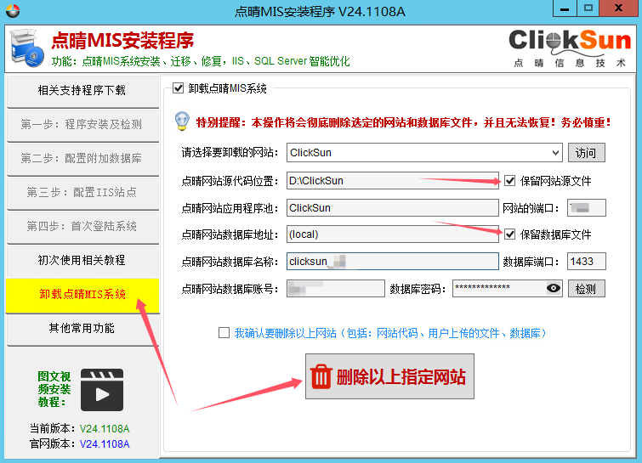Click the website port field
The image size is (642, 463).
[x=587, y=208]
